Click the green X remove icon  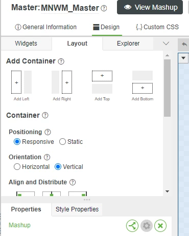click(160, 226)
